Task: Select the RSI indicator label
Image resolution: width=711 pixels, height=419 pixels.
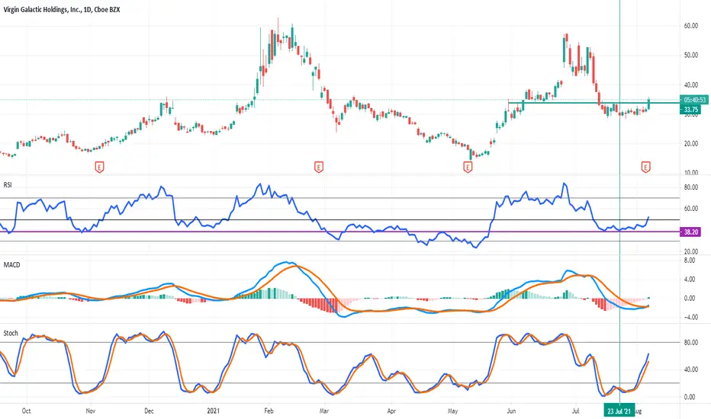Action: pyautogui.click(x=8, y=185)
